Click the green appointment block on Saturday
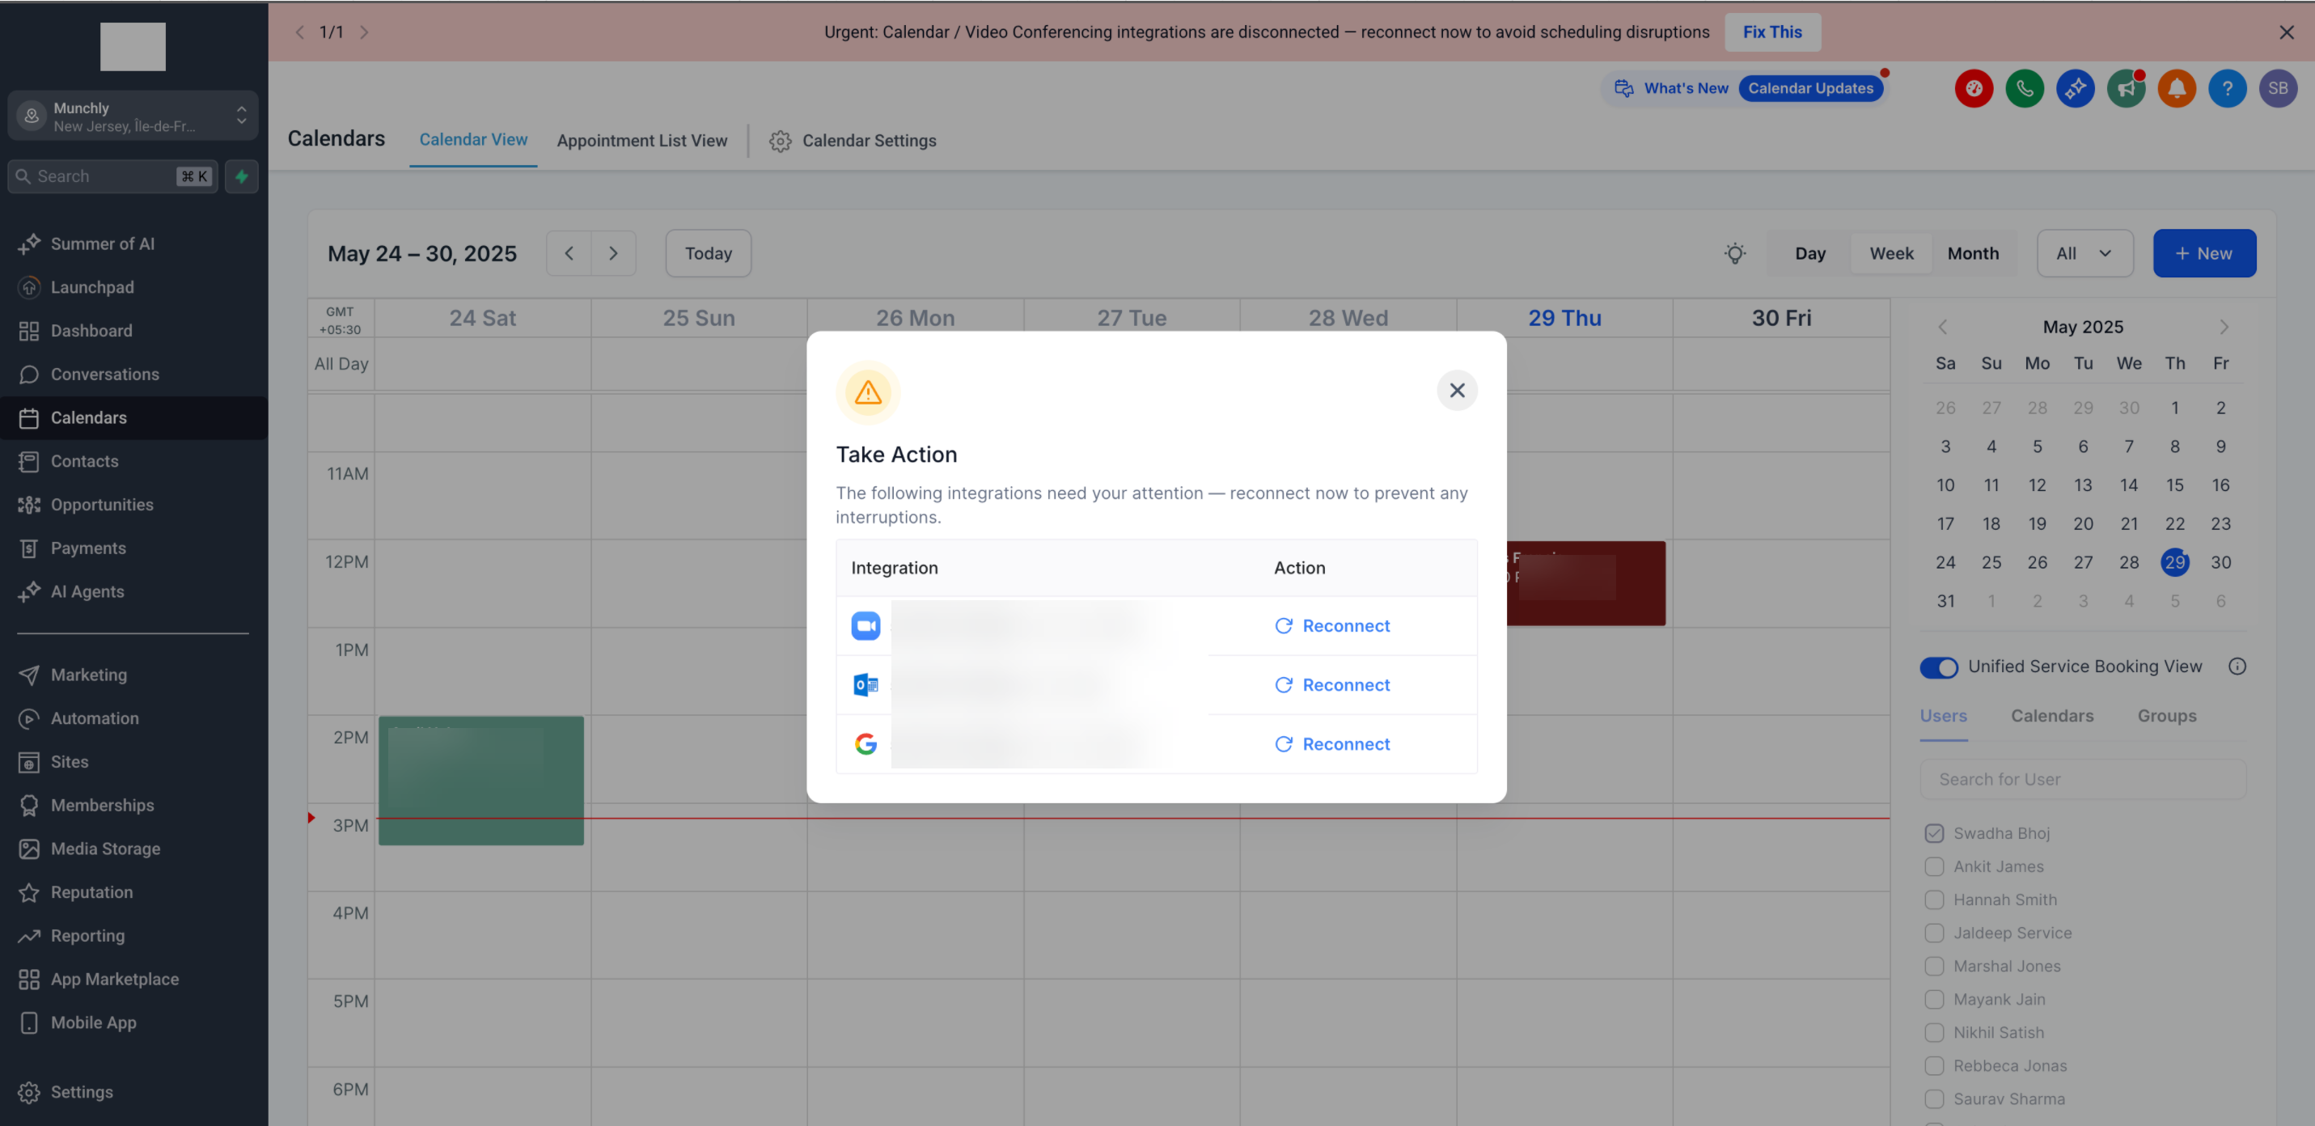 click(x=480, y=780)
